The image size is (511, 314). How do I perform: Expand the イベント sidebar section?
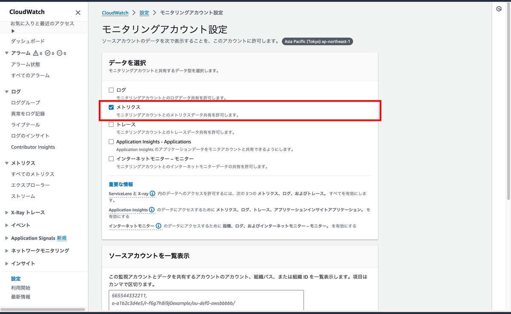(6, 225)
